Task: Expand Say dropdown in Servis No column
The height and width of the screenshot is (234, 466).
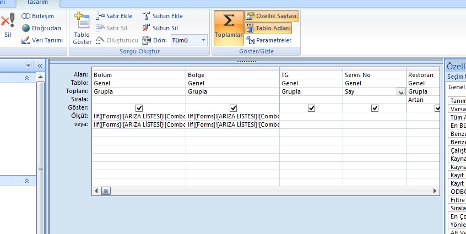Action: coord(400,92)
